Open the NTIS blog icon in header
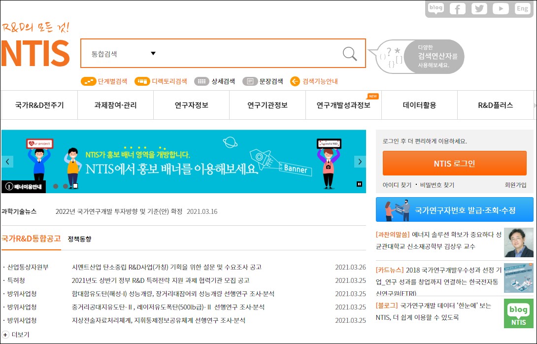The height and width of the screenshot is (344, 537). click(x=436, y=8)
